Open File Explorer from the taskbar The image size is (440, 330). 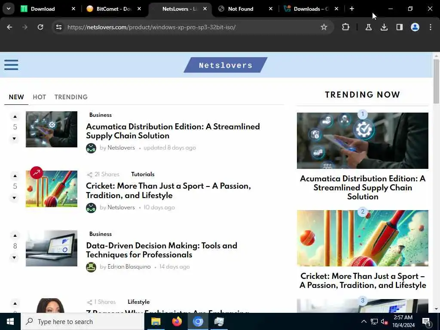coord(156,321)
